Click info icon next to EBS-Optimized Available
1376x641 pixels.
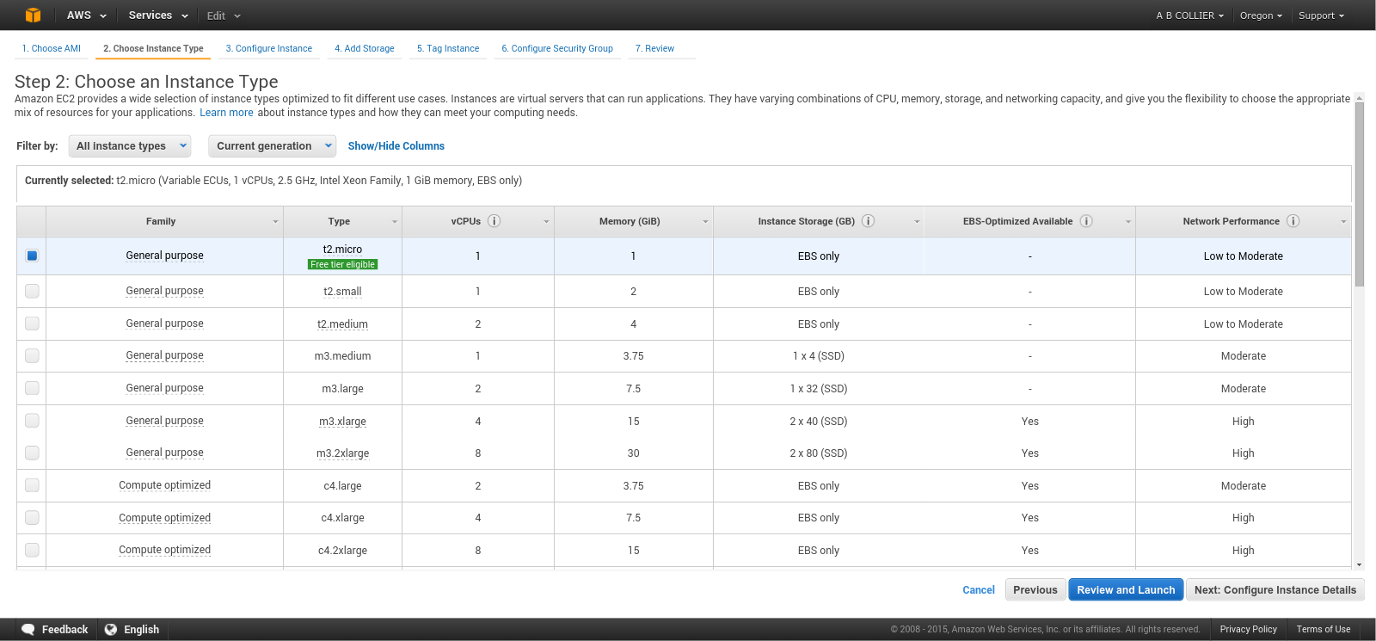coord(1086,221)
